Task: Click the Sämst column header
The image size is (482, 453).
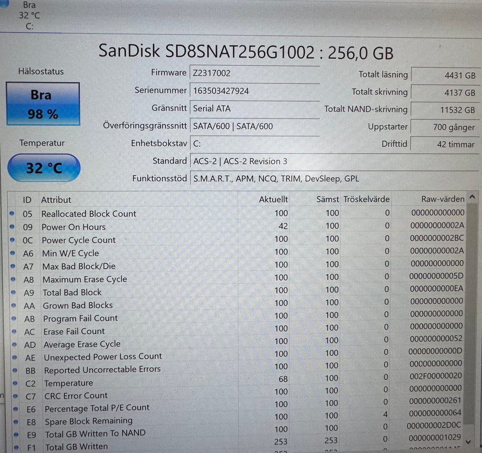Action: [x=327, y=199]
